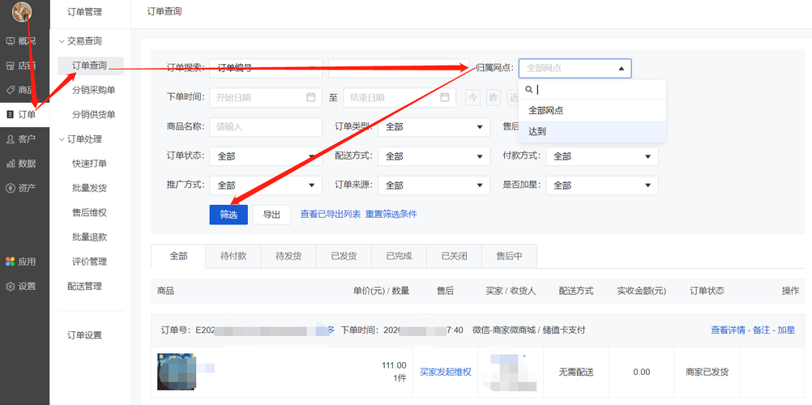Screen dimensions: 812x405
Task: Click 加星 link on the order
Action: [786, 330]
